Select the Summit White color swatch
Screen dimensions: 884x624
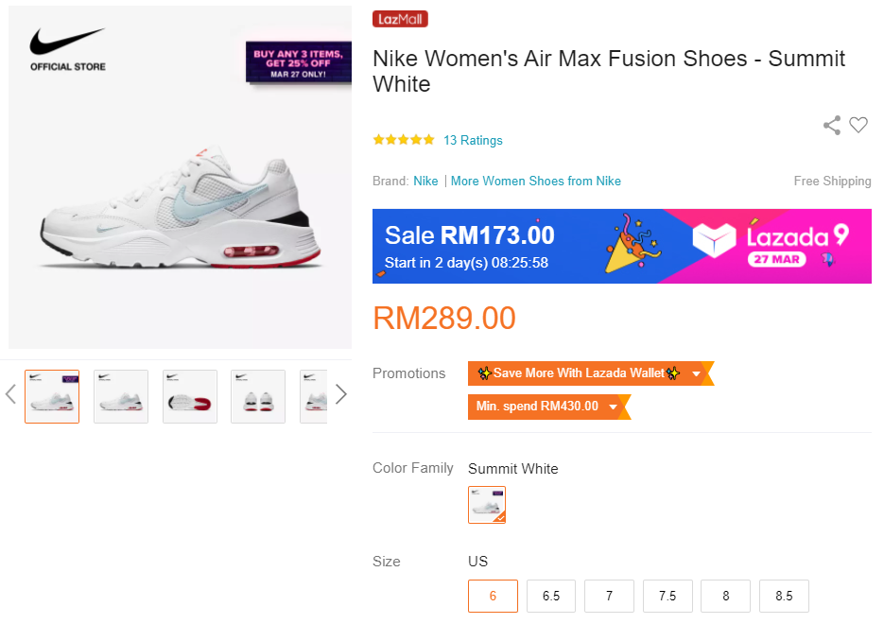(487, 505)
